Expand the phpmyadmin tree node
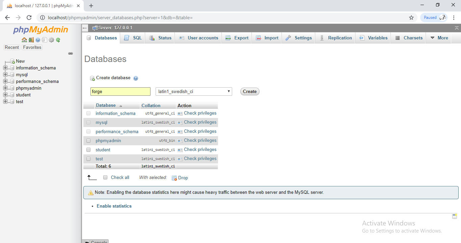 (5, 88)
